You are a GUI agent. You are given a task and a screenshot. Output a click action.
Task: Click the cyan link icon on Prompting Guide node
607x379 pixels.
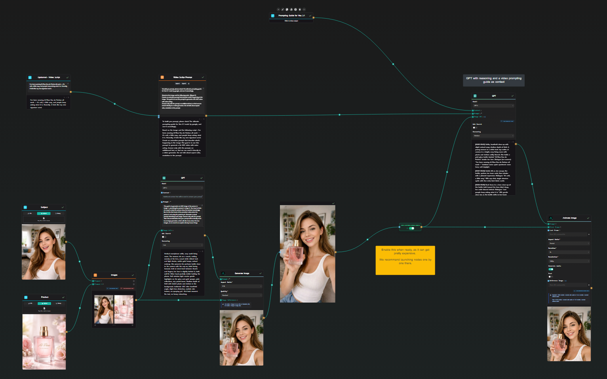tap(273, 15)
